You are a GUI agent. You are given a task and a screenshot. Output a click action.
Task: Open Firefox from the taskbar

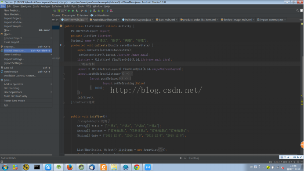coord(70,167)
